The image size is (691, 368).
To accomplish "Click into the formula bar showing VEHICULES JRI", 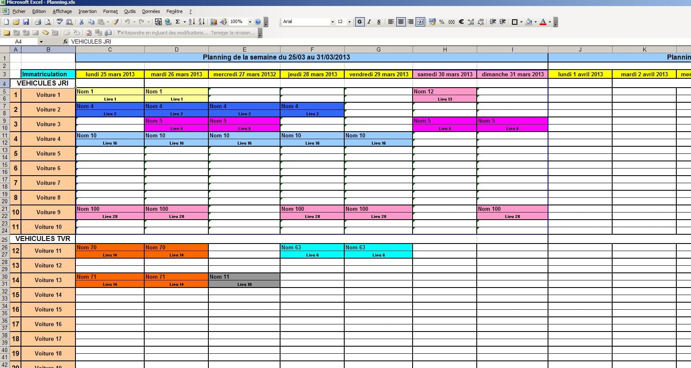I will coord(379,41).
